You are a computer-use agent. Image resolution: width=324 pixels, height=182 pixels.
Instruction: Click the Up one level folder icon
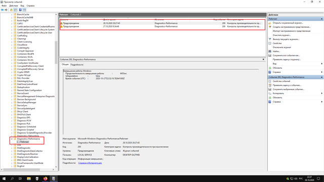click(x=11, y=10)
